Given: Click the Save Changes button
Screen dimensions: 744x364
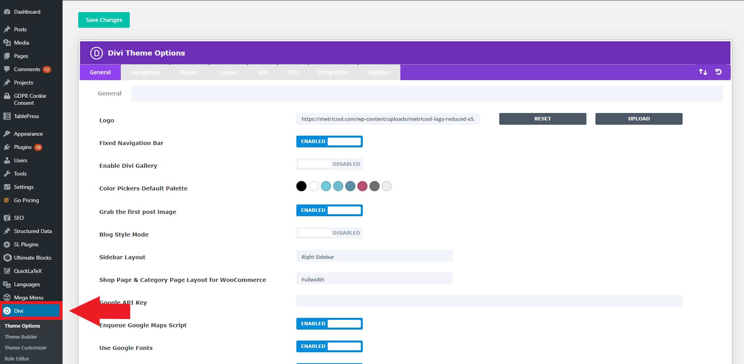Looking at the screenshot, I should (104, 20).
